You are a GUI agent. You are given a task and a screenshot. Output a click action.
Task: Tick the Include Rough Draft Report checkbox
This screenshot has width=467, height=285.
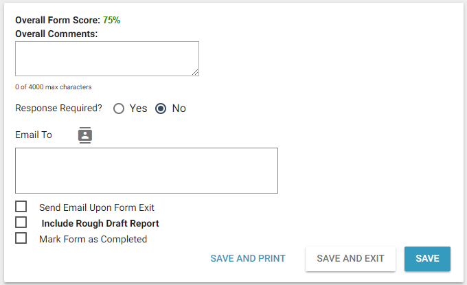click(x=21, y=223)
